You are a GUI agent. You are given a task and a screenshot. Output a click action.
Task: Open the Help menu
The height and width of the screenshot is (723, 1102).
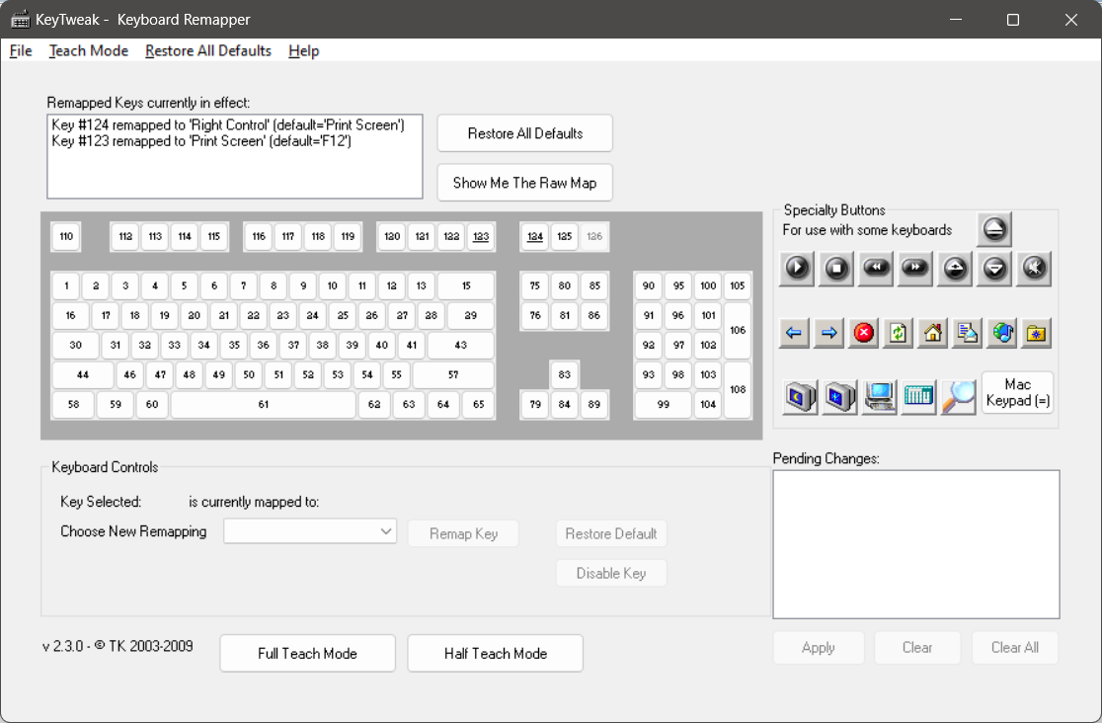(303, 50)
